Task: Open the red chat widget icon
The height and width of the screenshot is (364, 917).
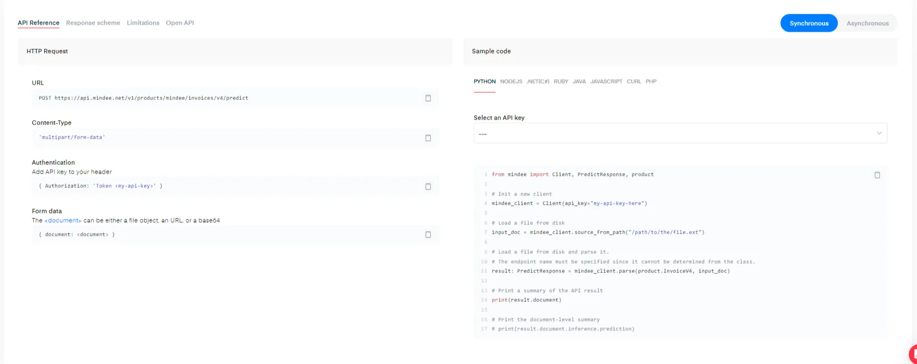Action: (912, 354)
